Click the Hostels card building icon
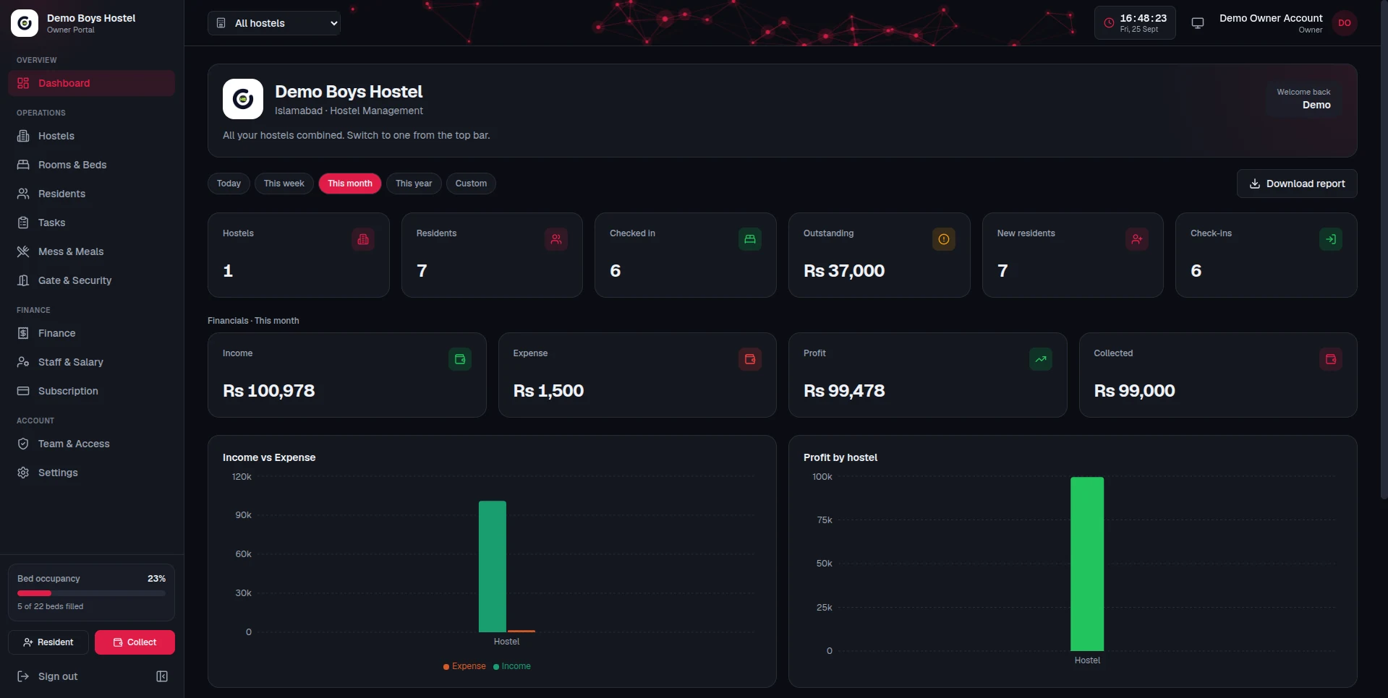The height and width of the screenshot is (698, 1388). pyautogui.click(x=363, y=239)
